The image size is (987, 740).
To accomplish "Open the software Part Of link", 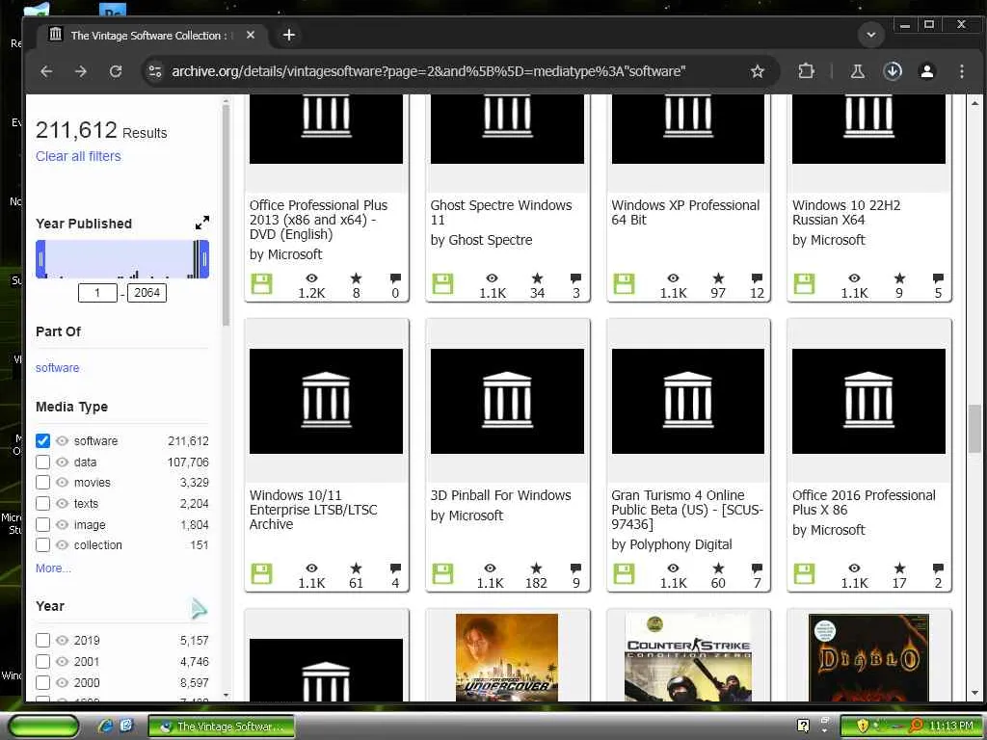I will pos(57,367).
